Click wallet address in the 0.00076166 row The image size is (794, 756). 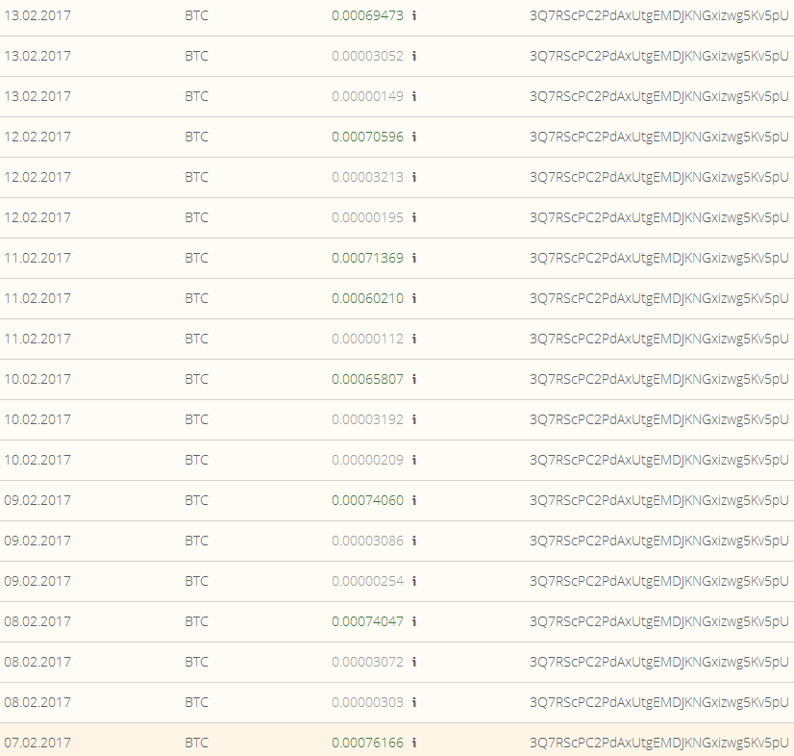[x=659, y=743]
